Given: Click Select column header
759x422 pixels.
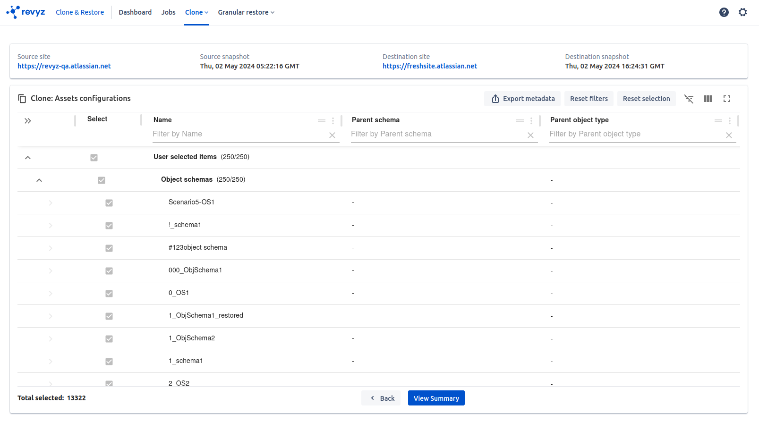Looking at the screenshot, I should 97,119.
